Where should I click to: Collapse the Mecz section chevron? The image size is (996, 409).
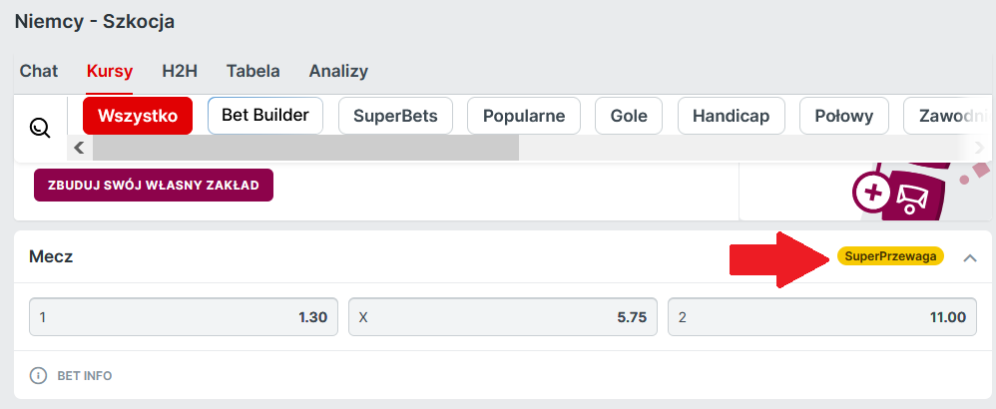coord(970,257)
